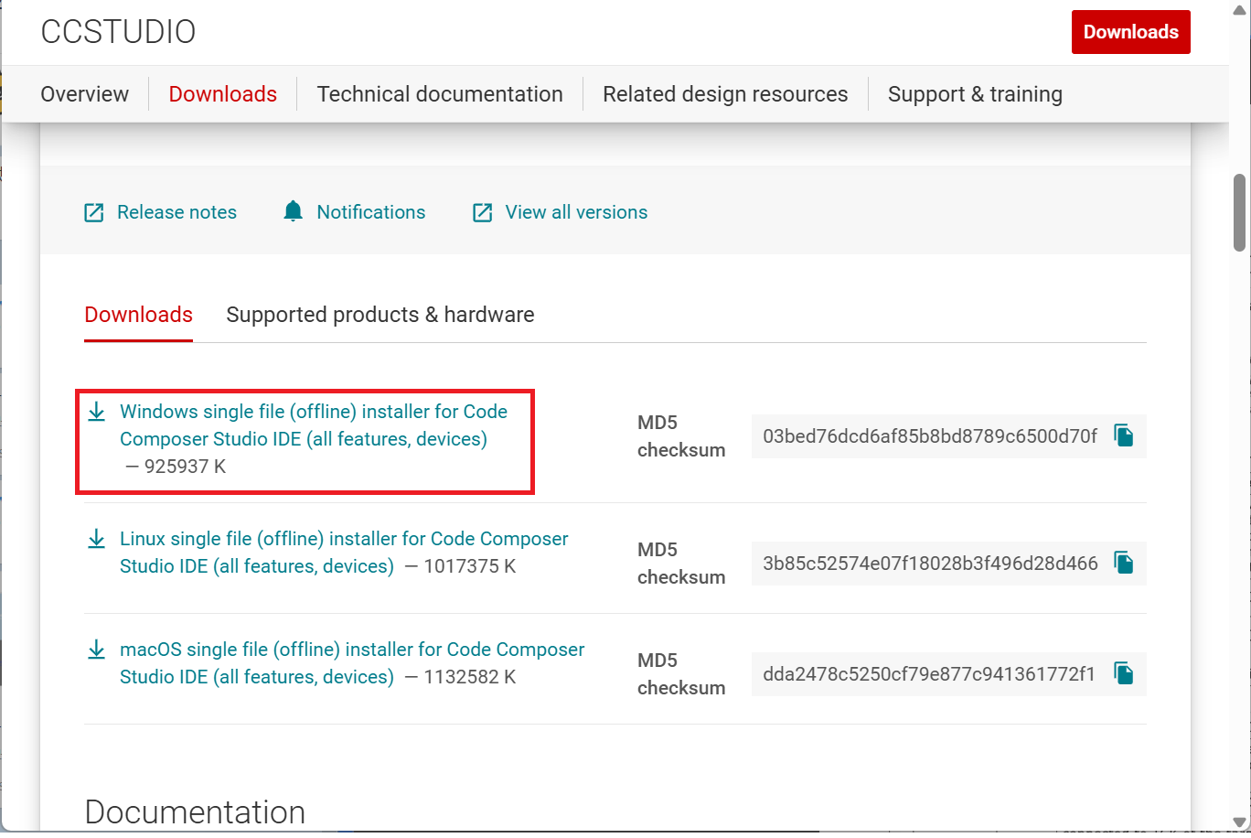Viewport: 1251px width, 838px height.
Task: Click the checksum value 3b85c52574e07f18028b3f496d28d466
Action: coord(930,564)
